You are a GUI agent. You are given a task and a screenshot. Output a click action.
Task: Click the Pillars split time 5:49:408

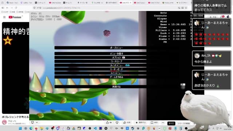(179, 30)
